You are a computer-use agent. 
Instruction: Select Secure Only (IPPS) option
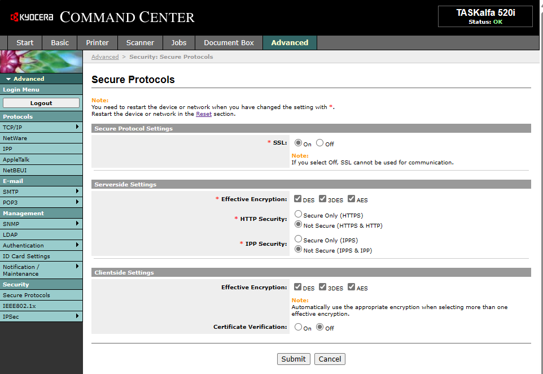[299, 240]
